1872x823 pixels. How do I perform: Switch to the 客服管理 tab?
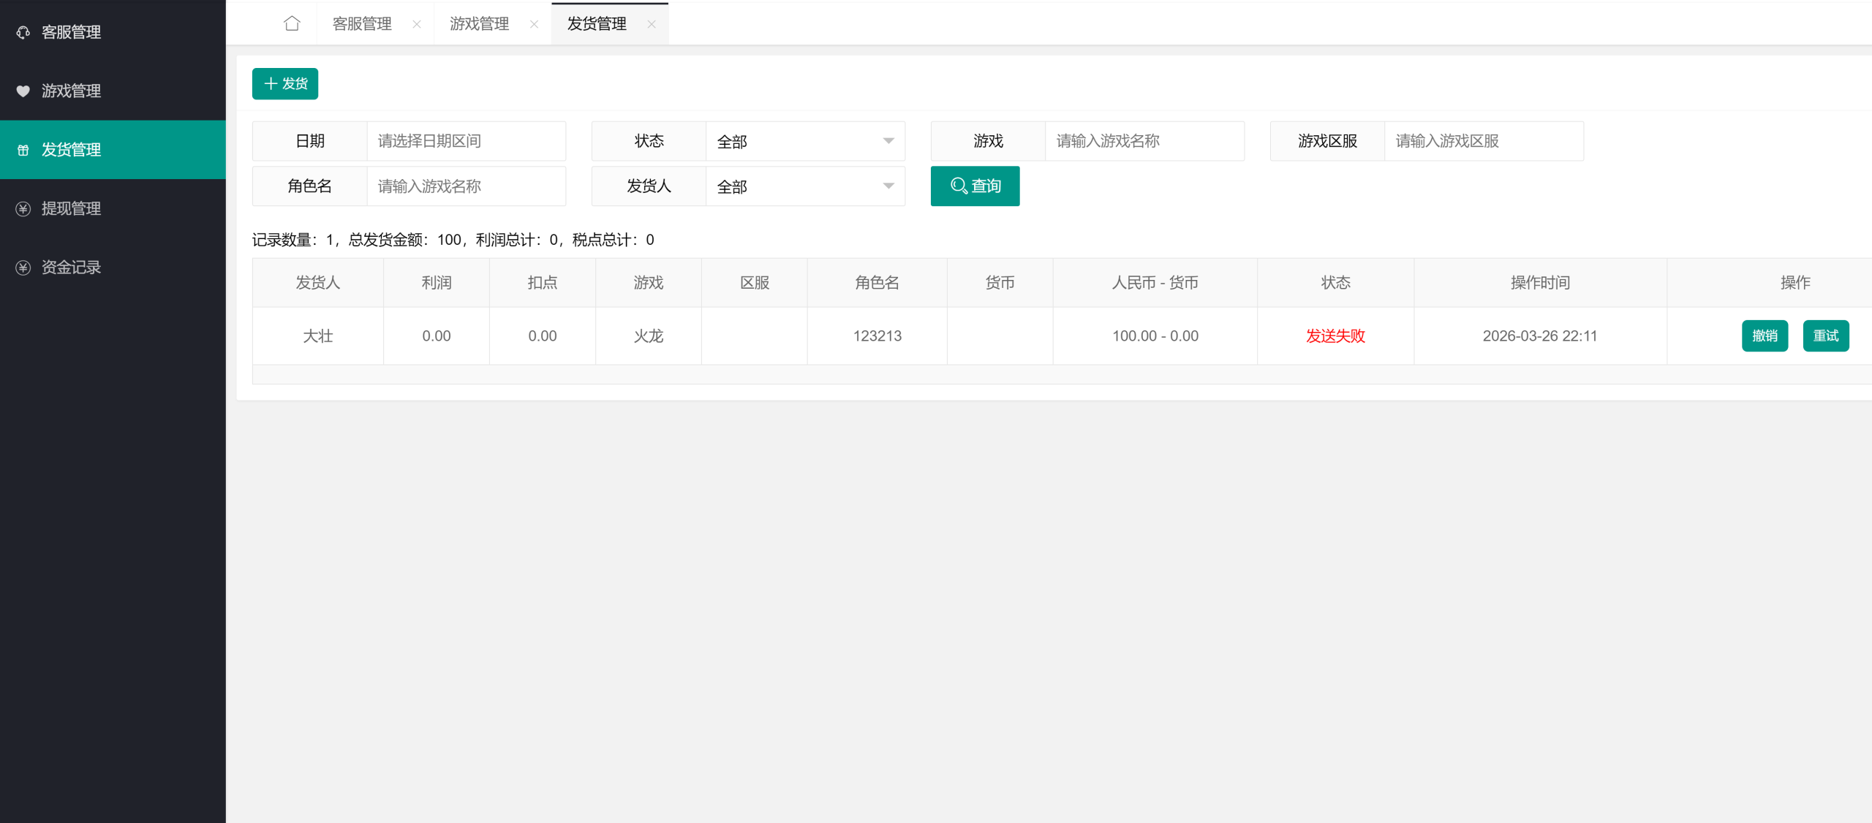(x=362, y=24)
